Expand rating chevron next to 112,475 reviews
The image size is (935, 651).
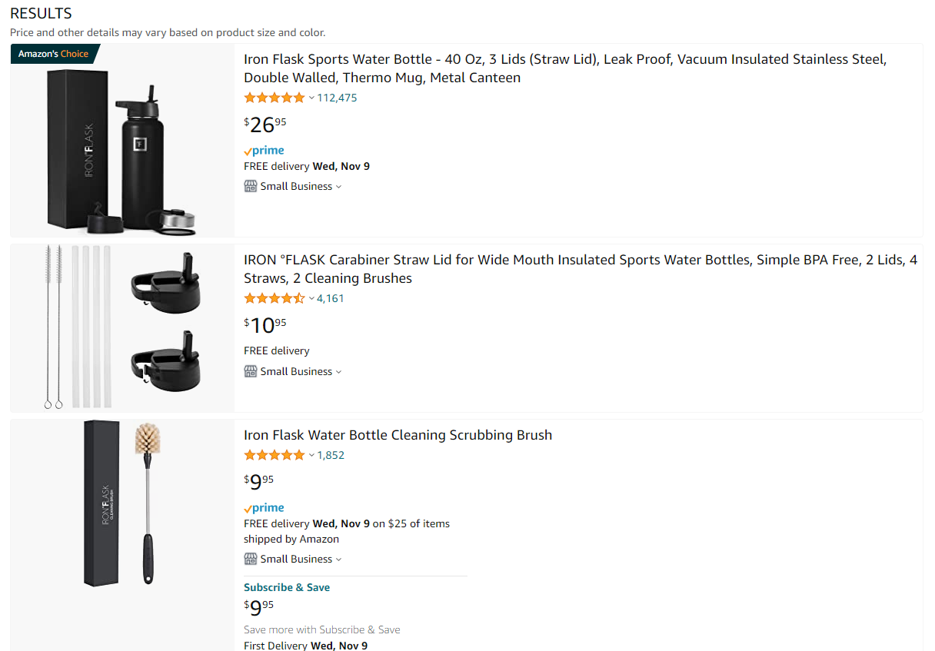311,98
